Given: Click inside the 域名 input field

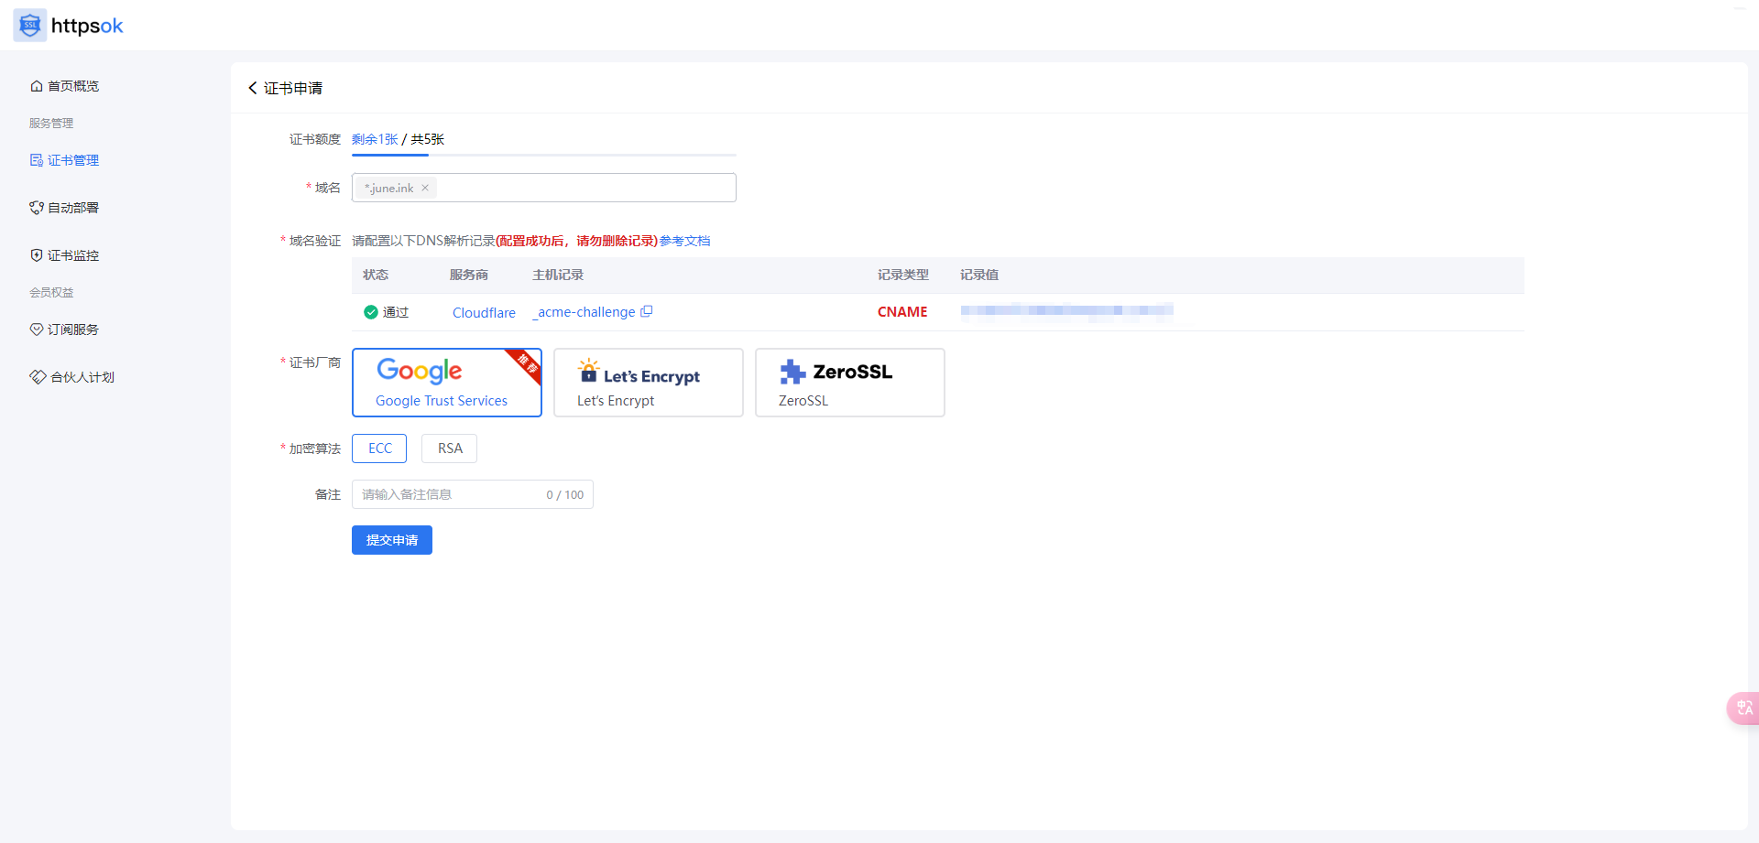Looking at the screenshot, I should (x=544, y=188).
